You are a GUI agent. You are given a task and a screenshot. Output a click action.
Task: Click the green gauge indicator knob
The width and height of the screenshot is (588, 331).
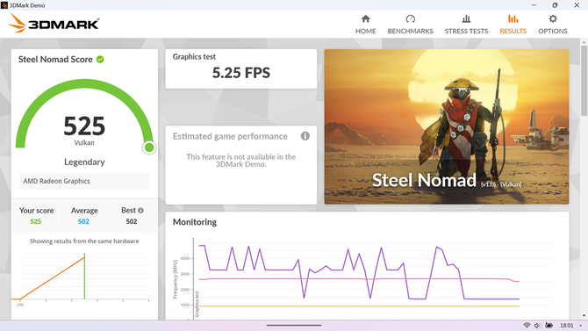(x=149, y=148)
